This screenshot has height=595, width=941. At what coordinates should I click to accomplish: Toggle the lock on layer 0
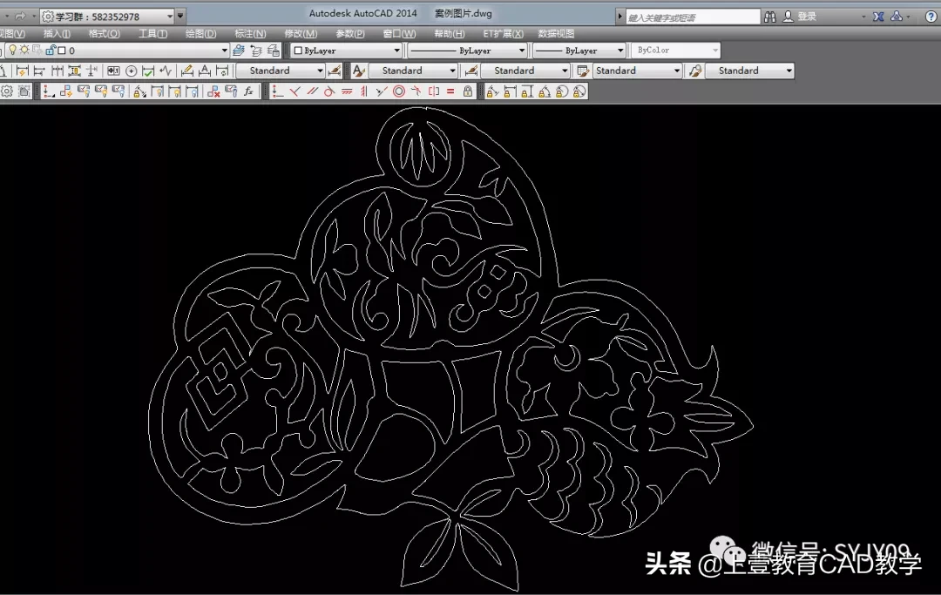pos(51,51)
